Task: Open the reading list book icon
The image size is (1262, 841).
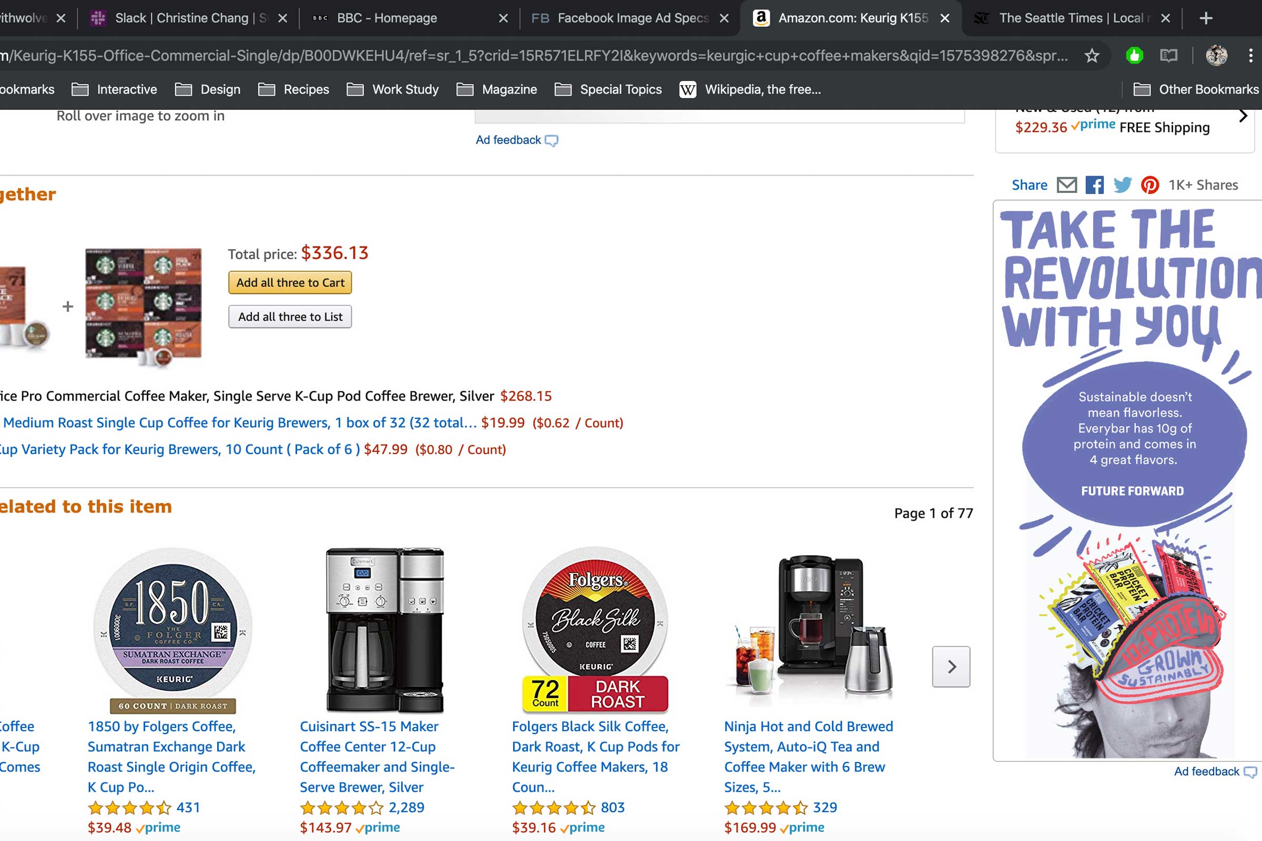Action: (x=1168, y=55)
